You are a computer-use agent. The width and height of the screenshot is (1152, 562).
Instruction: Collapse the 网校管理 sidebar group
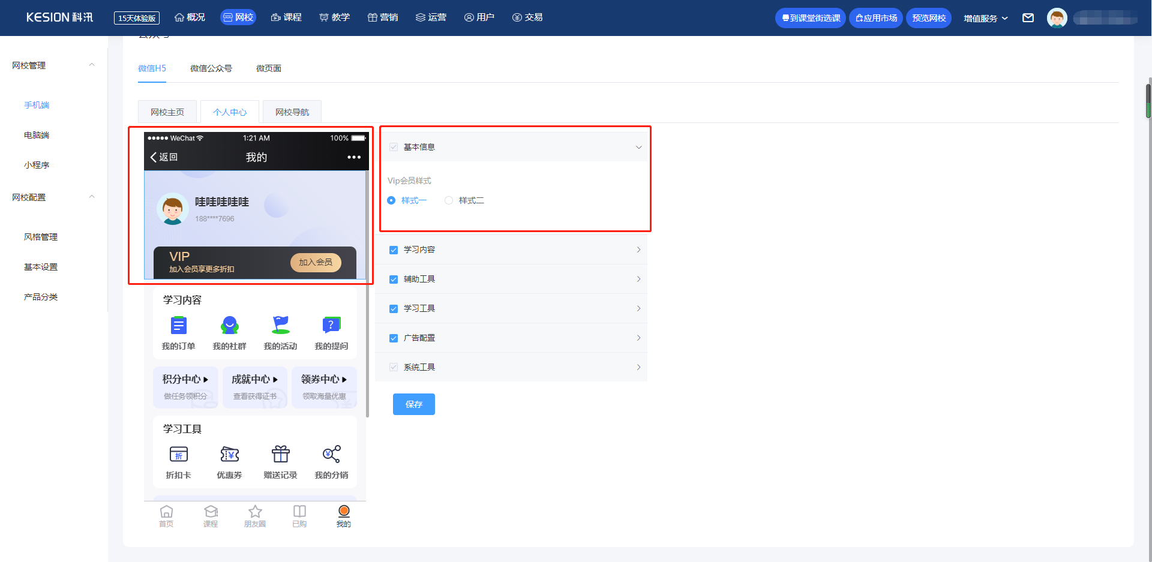[x=92, y=65]
